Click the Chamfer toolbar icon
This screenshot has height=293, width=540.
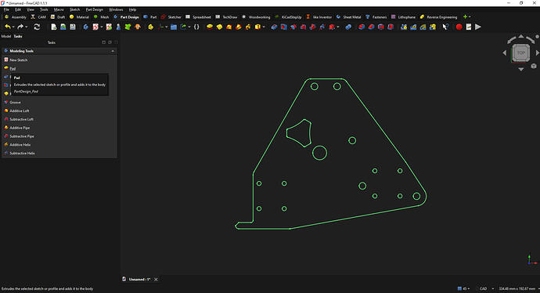pos(371,27)
